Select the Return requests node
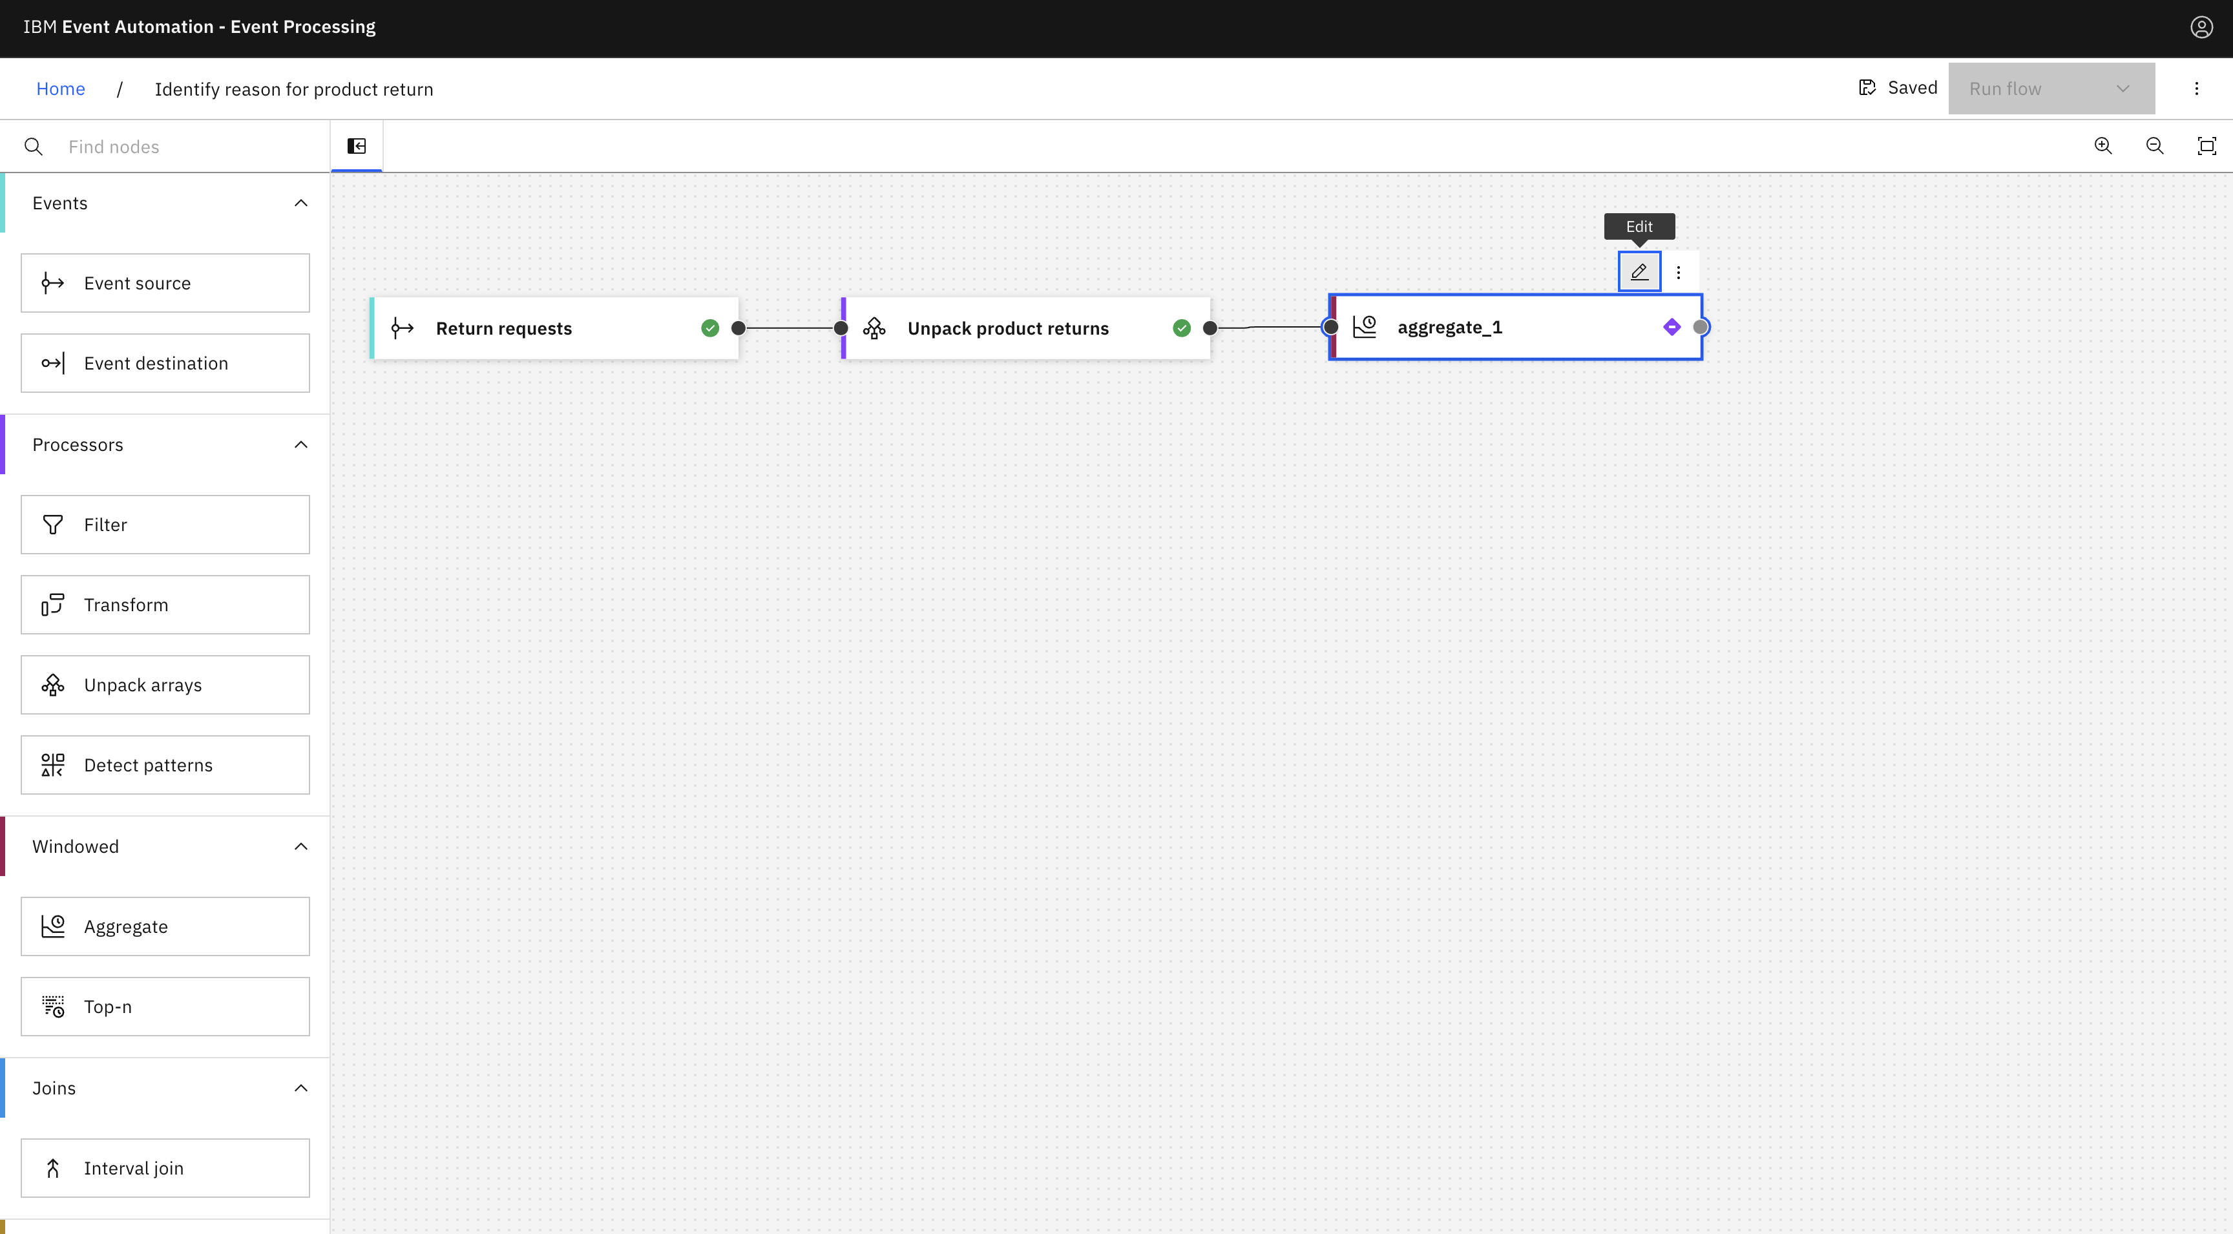 tap(554, 328)
